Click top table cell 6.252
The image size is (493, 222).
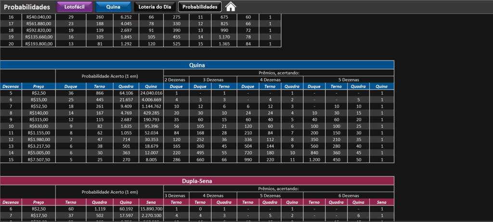click(126, 17)
